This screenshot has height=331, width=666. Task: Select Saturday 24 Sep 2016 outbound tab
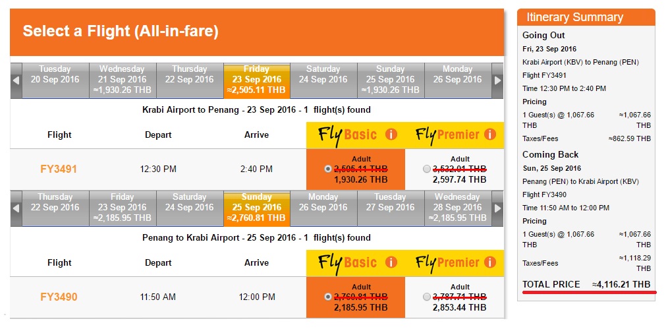(x=323, y=75)
